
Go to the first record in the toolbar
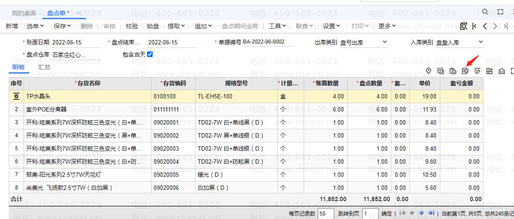[x=475, y=26]
